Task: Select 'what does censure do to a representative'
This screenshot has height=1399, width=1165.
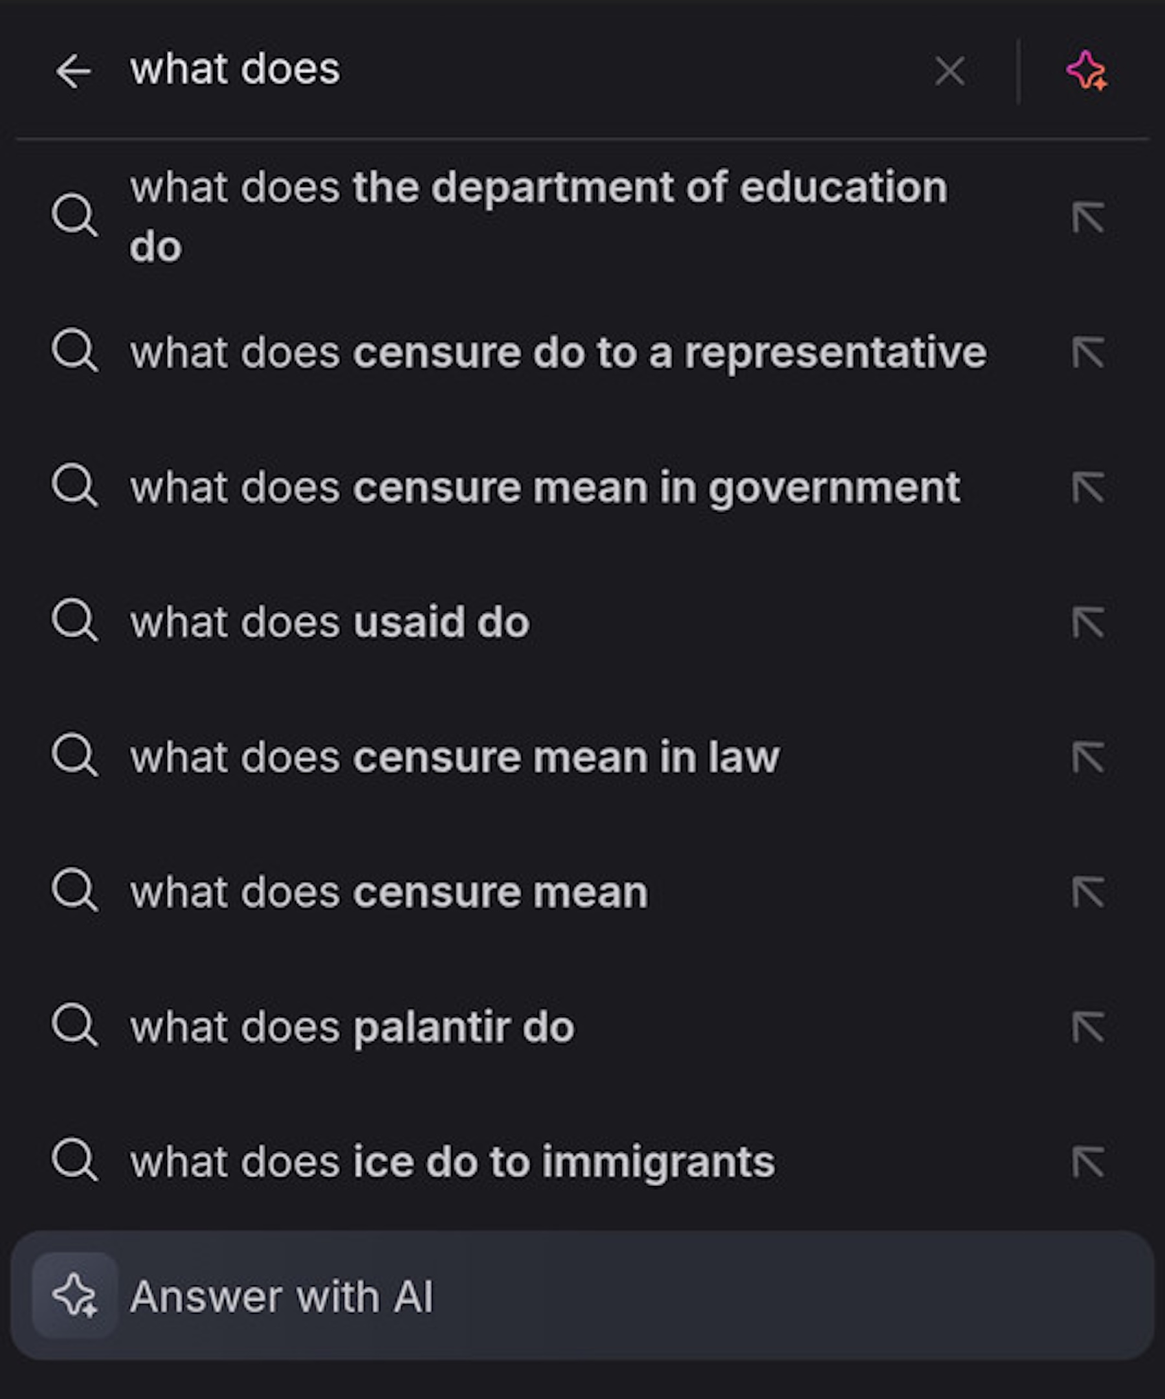Action: point(557,352)
